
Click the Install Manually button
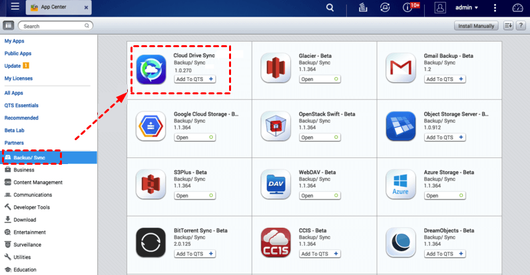click(x=476, y=26)
